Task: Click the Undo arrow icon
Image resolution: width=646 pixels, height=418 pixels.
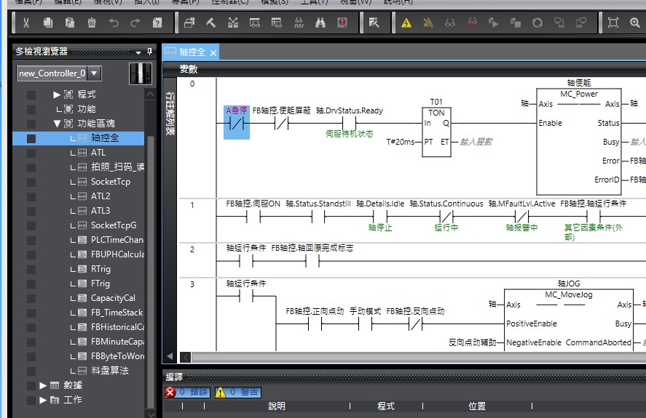Action: tap(114, 23)
